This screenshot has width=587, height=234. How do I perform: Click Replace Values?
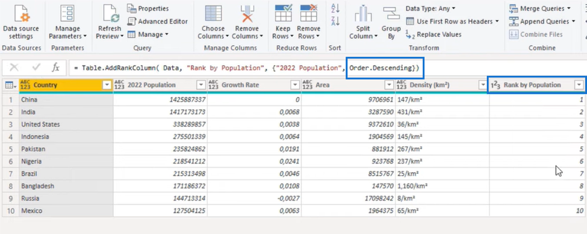click(433, 34)
